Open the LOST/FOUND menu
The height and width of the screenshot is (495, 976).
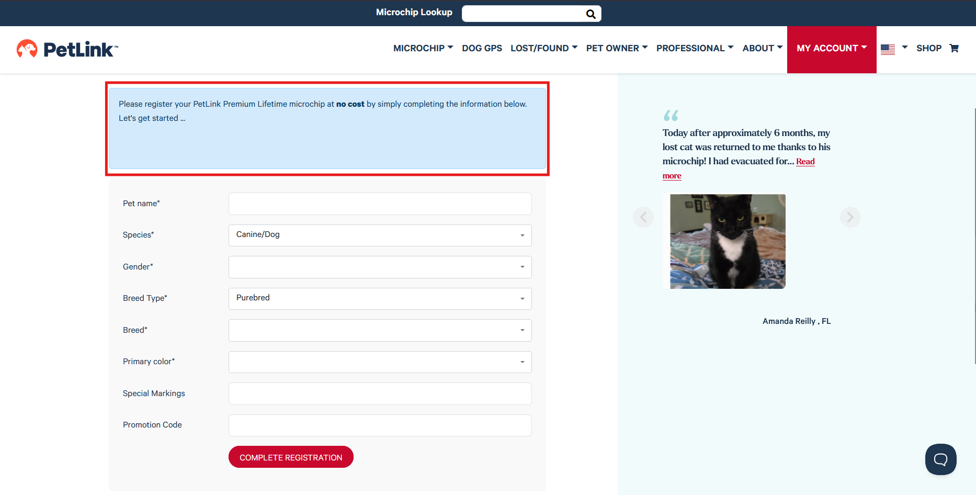pos(544,48)
